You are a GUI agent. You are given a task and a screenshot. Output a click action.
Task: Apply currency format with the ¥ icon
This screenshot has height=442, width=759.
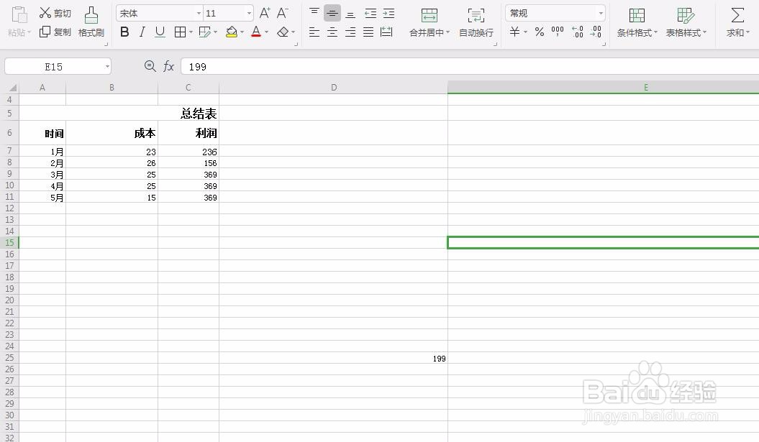(514, 32)
